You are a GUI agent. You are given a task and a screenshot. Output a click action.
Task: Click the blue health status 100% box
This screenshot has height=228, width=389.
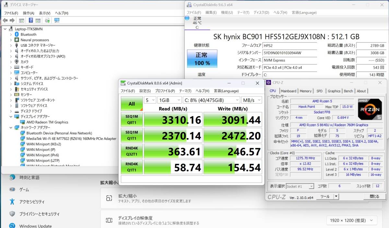pyautogui.click(x=202, y=59)
